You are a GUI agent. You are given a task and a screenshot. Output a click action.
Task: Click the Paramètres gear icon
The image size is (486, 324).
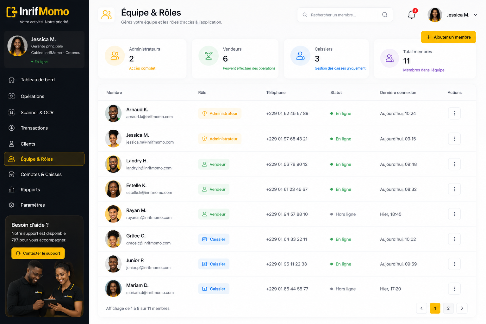pos(11,205)
